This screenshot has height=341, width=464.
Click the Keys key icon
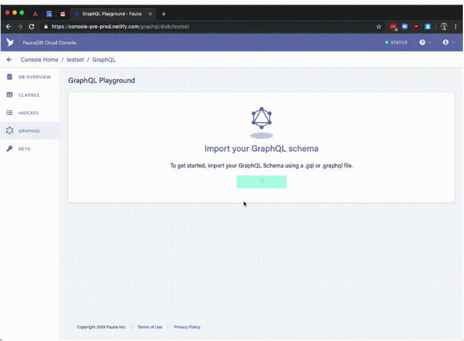[x=9, y=149]
